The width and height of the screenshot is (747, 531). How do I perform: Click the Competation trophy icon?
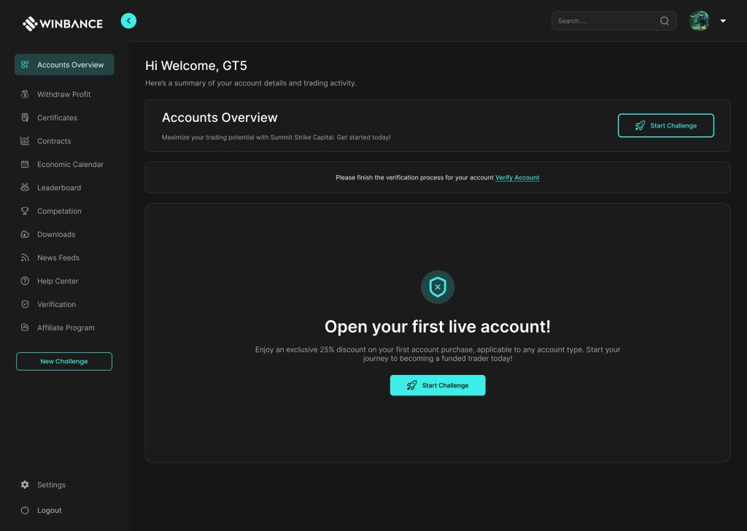pos(25,211)
